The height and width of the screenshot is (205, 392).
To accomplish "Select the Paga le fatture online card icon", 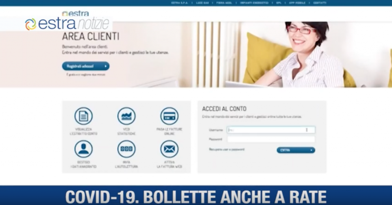I will click(x=169, y=116).
